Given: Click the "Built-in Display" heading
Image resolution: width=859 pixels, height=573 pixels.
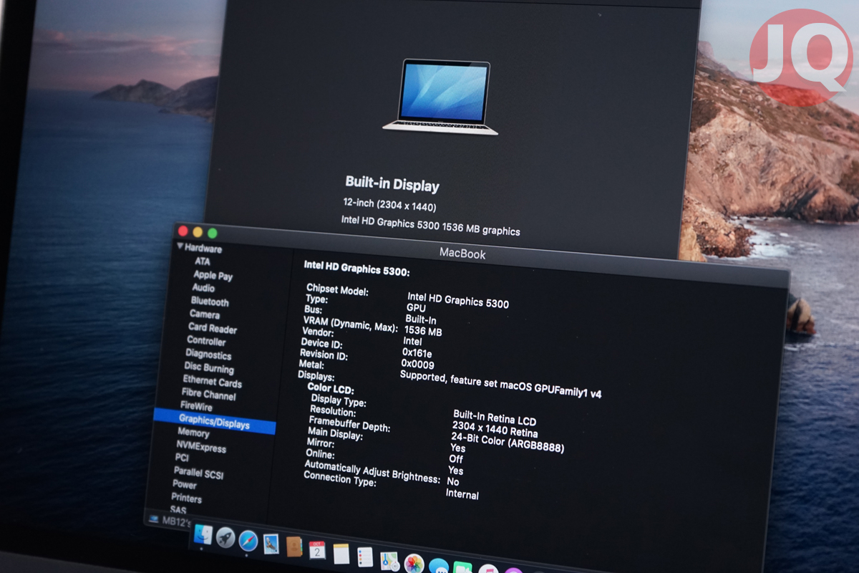Looking at the screenshot, I should point(392,183).
